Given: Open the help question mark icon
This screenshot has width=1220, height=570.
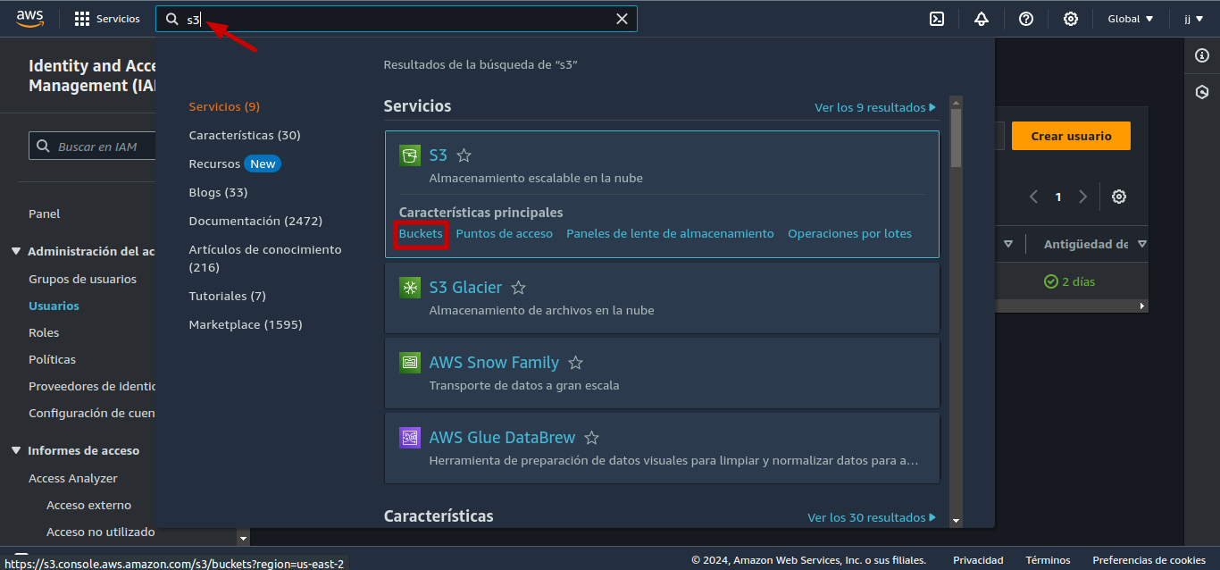Looking at the screenshot, I should [x=1026, y=19].
